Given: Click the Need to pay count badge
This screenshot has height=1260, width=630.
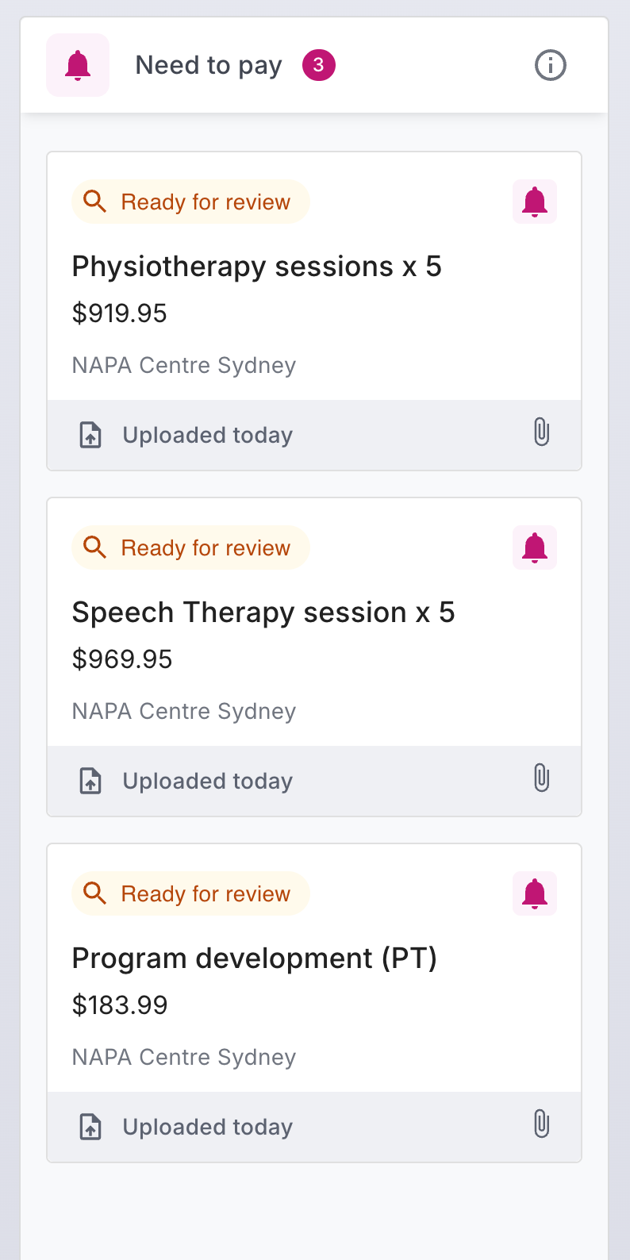Looking at the screenshot, I should click(x=318, y=65).
